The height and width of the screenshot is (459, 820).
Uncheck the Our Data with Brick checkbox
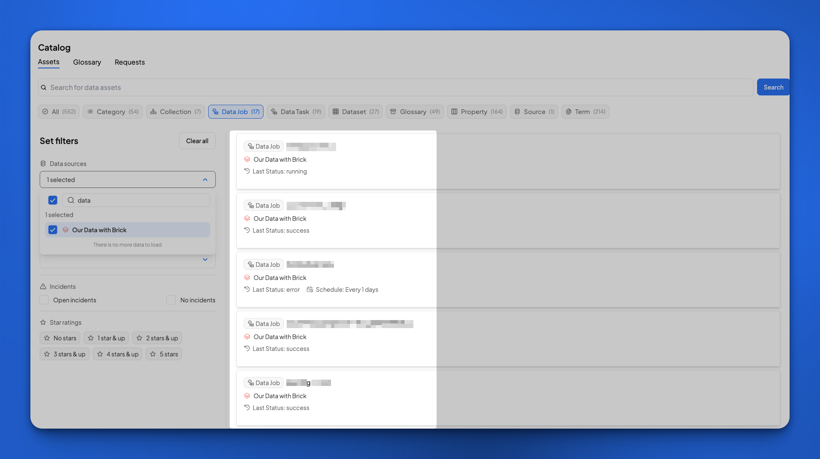click(53, 230)
